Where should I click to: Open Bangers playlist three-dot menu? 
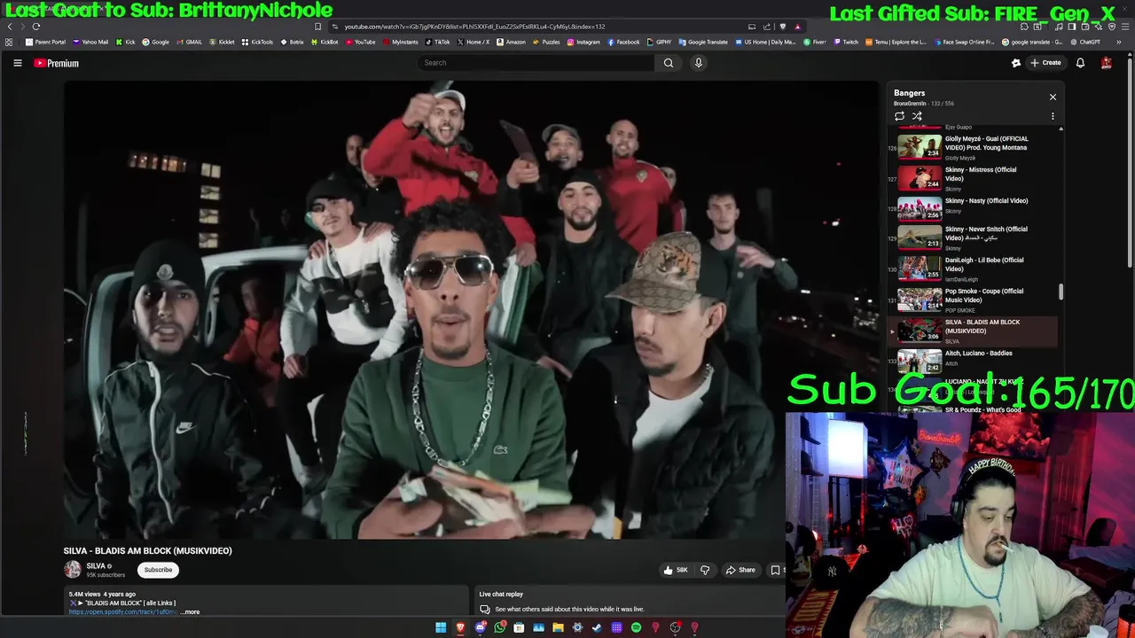pos(1053,116)
